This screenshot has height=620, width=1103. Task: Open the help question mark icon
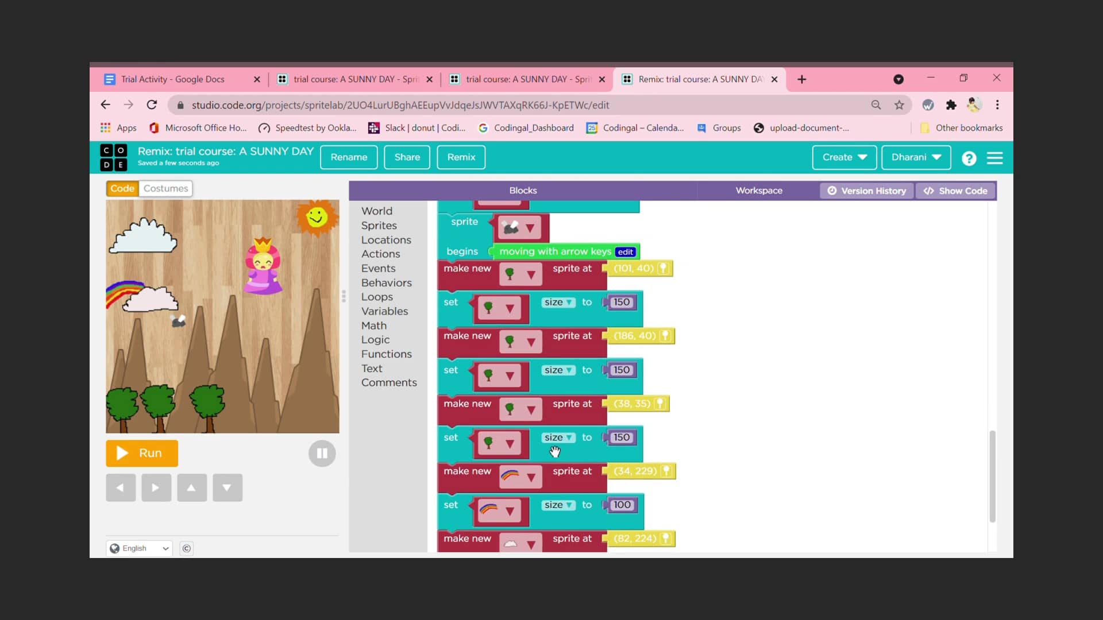point(969,158)
